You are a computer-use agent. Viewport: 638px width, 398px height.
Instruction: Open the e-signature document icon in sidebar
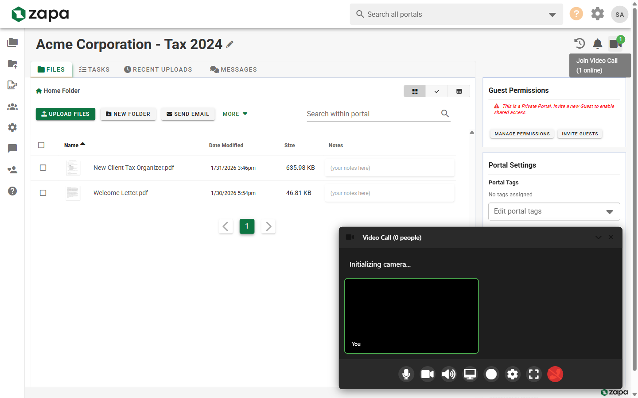click(12, 85)
